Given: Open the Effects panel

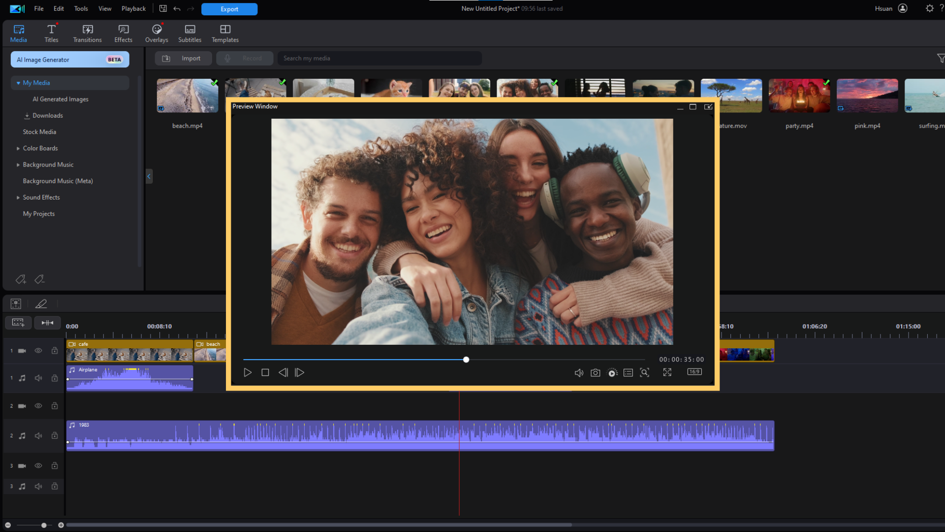Looking at the screenshot, I should coord(123,33).
